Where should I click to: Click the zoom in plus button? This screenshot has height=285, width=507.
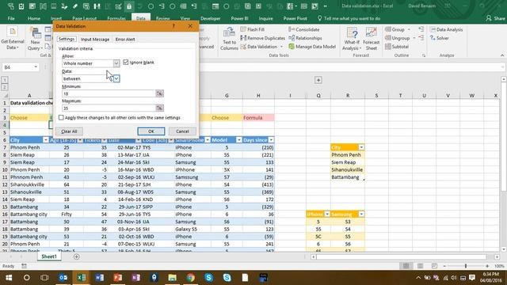[x=487, y=266]
